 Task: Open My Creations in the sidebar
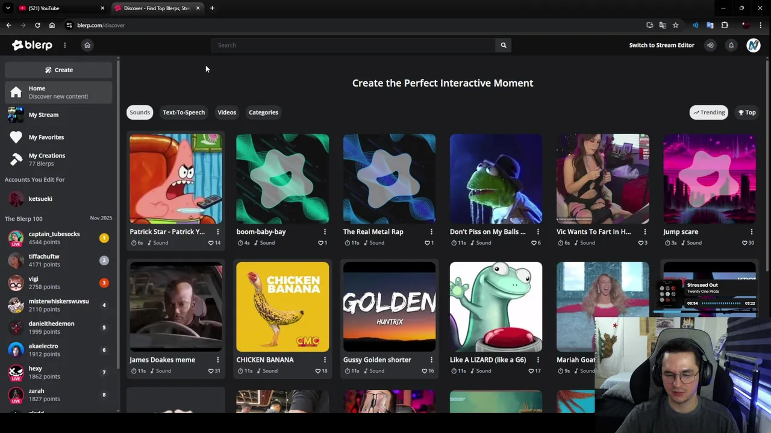pyautogui.click(x=58, y=159)
